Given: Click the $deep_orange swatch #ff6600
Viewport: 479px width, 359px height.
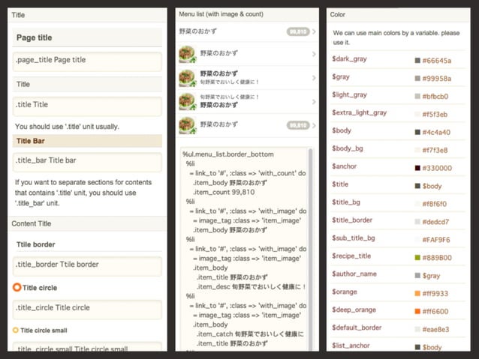Looking at the screenshot, I should tap(417, 311).
